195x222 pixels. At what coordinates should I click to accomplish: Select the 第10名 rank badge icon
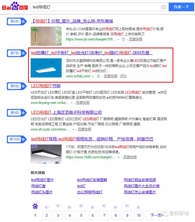click(17, 139)
